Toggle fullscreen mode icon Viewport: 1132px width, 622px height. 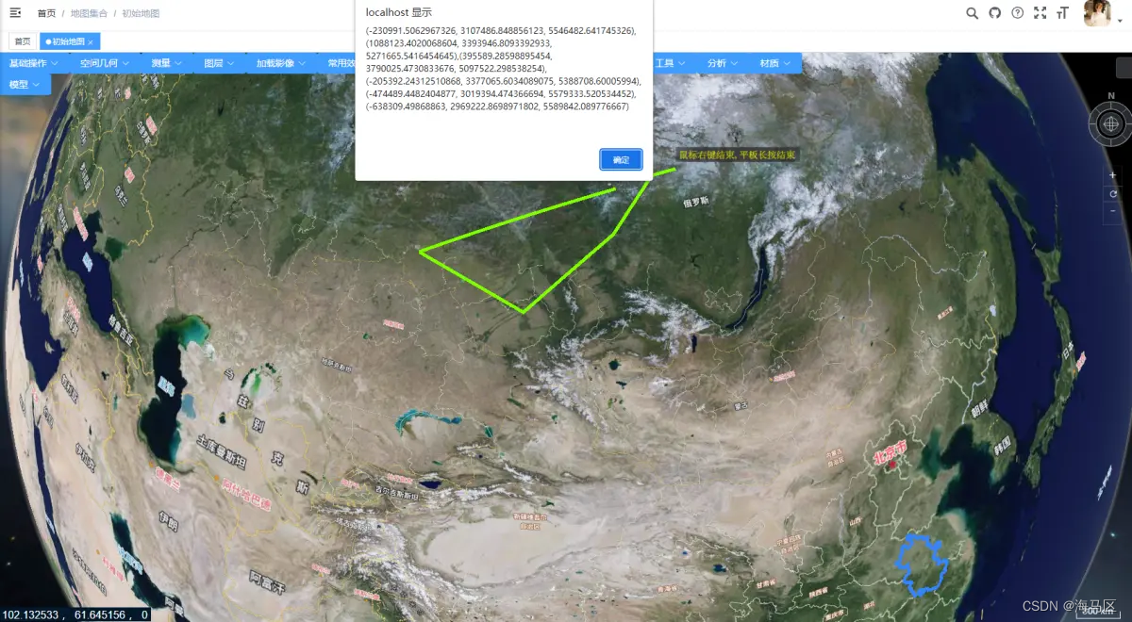pos(1040,13)
